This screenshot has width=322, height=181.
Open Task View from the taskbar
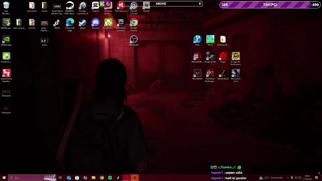click(60, 178)
